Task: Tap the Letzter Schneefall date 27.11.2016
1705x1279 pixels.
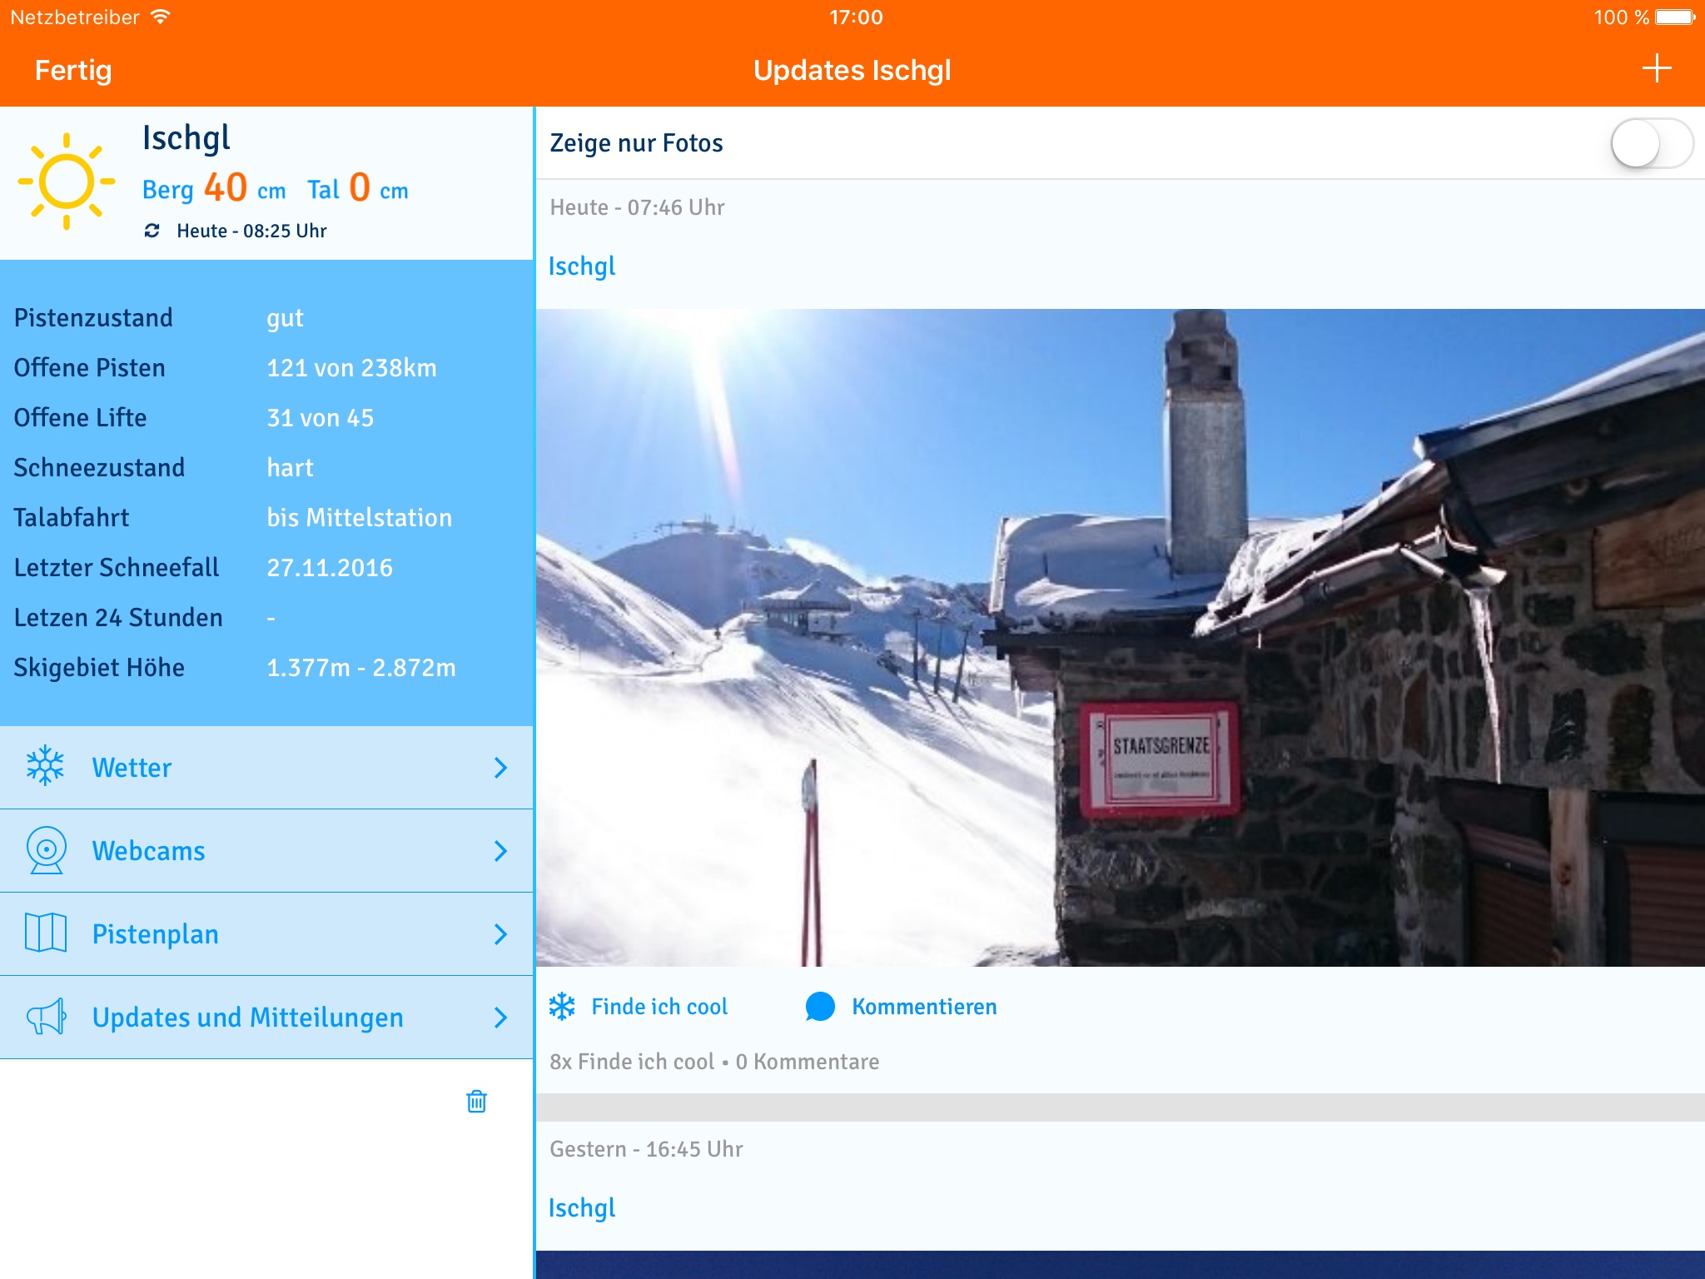Action: [x=330, y=568]
